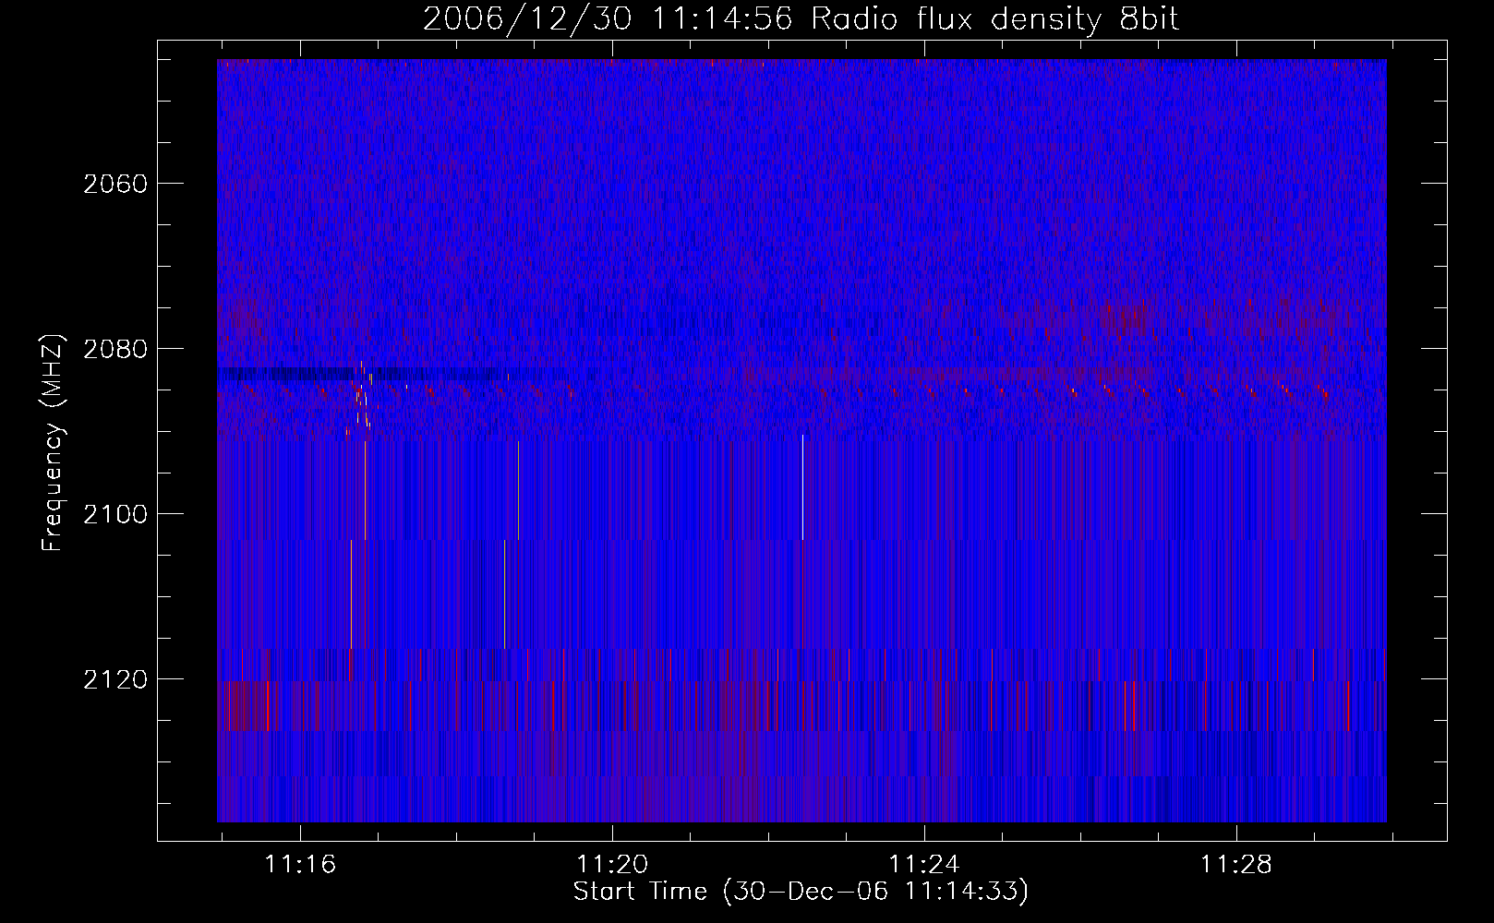Click the 11:28 time tick label

(1235, 864)
